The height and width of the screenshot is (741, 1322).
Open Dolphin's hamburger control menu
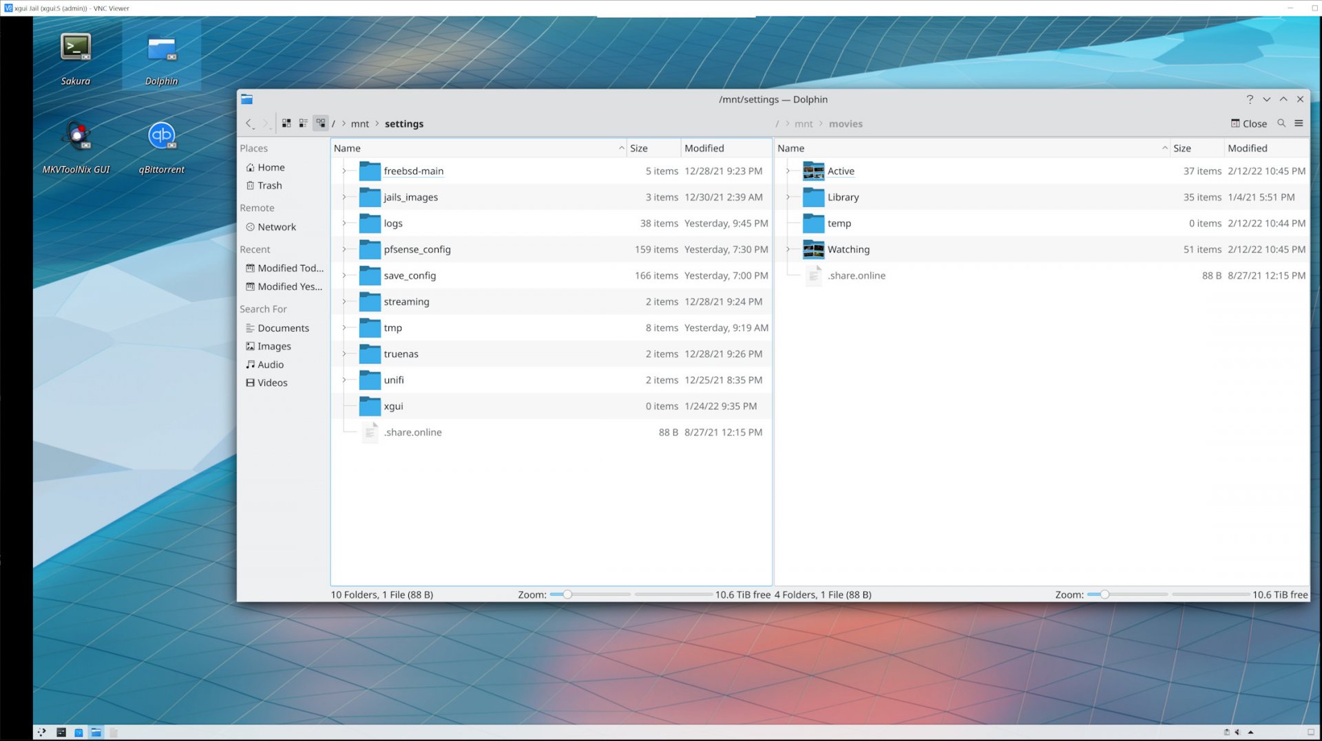click(x=1299, y=123)
